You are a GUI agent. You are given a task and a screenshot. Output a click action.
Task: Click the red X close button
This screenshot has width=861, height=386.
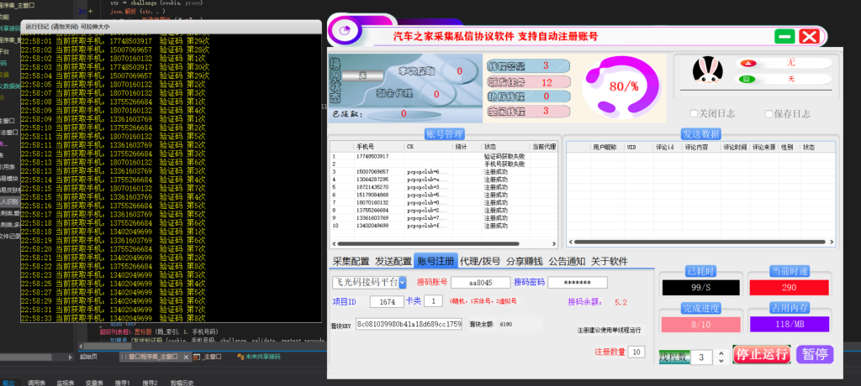click(x=809, y=36)
